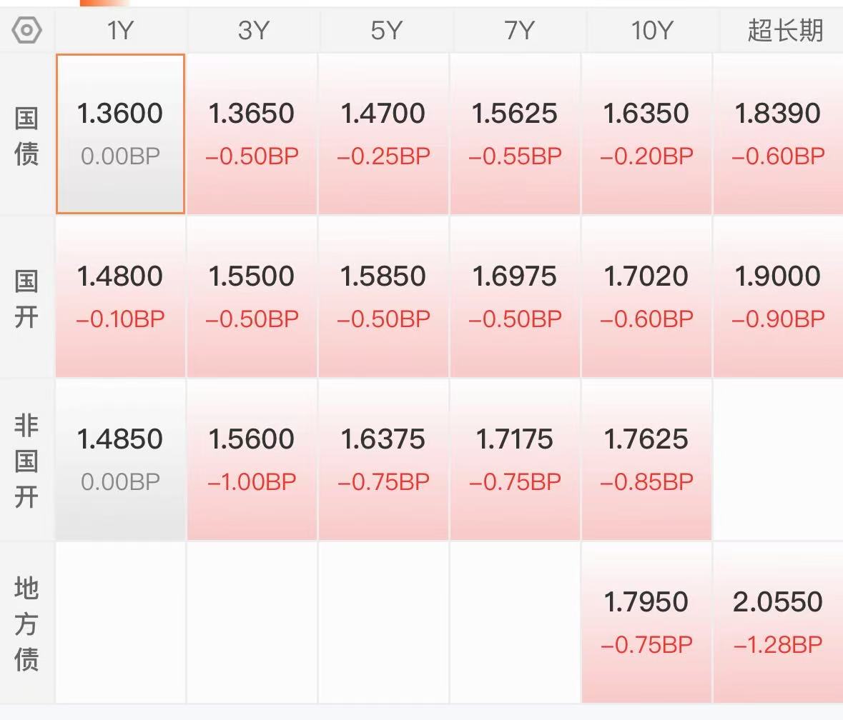This screenshot has width=843, height=720.
Task: Open the highlighted 国债 1Y cell 1.3600
Action: (x=120, y=134)
